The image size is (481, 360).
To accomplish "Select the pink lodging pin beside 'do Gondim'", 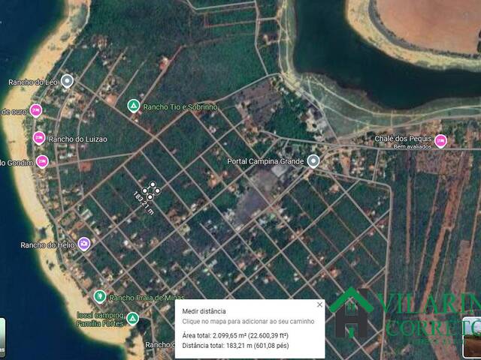I will (x=42, y=162).
